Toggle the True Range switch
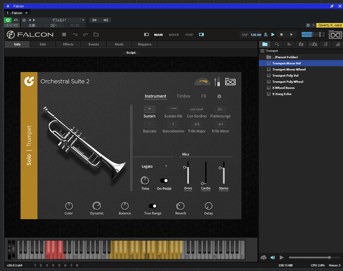This screenshot has width=343, height=271. pos(152,206)
